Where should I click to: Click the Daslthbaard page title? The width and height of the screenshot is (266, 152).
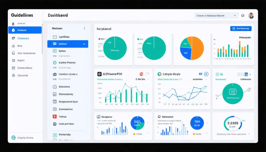click(x=58, y=15)
